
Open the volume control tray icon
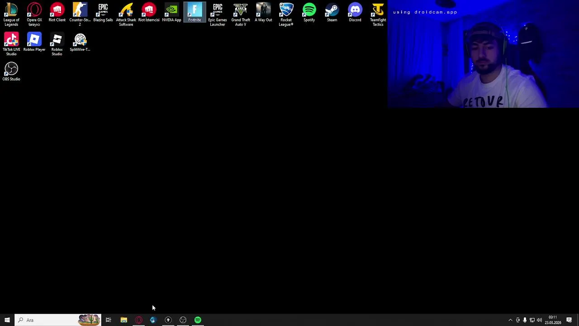tap(539, 320)
